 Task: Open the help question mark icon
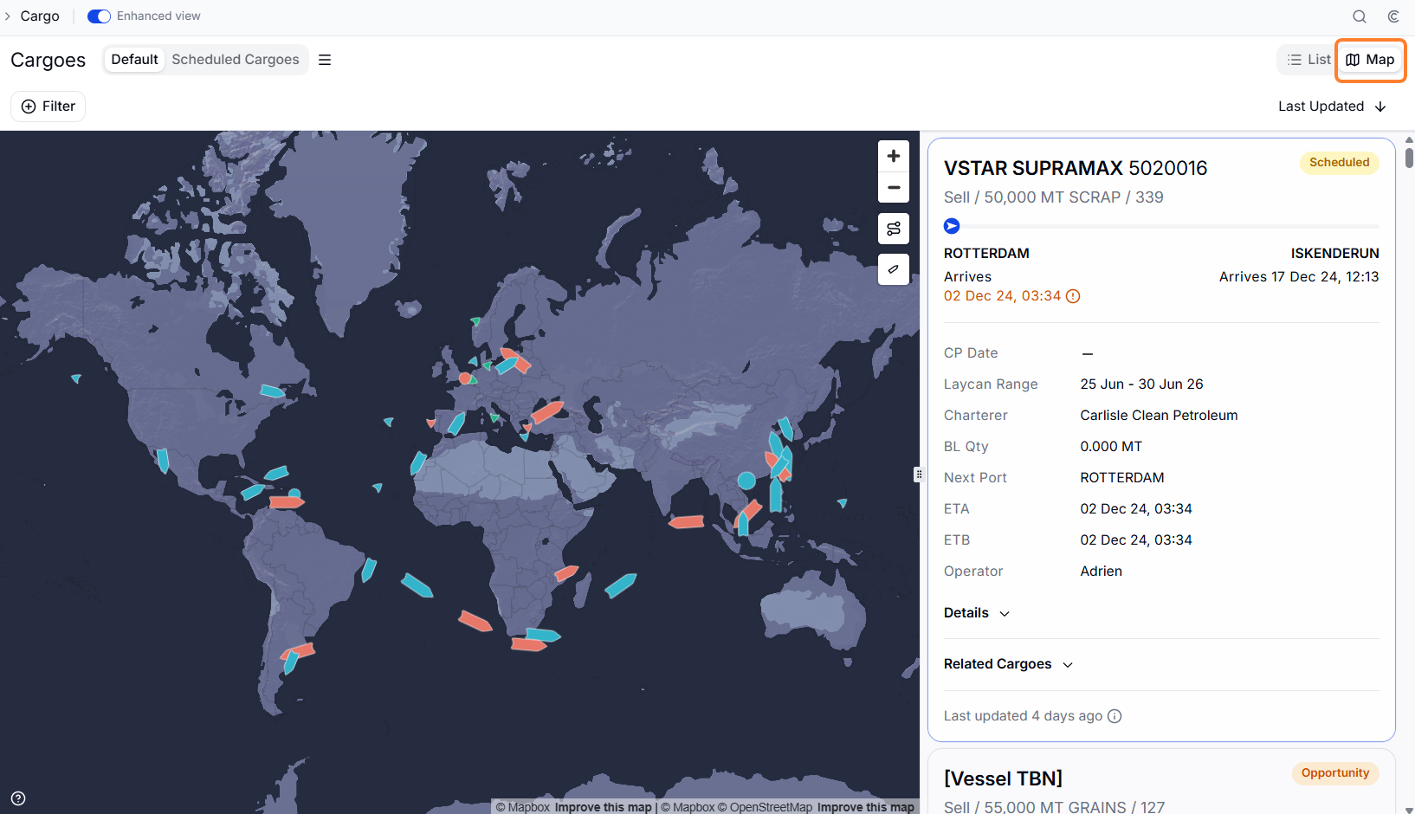pyautogui.click(x=18, y=798)
